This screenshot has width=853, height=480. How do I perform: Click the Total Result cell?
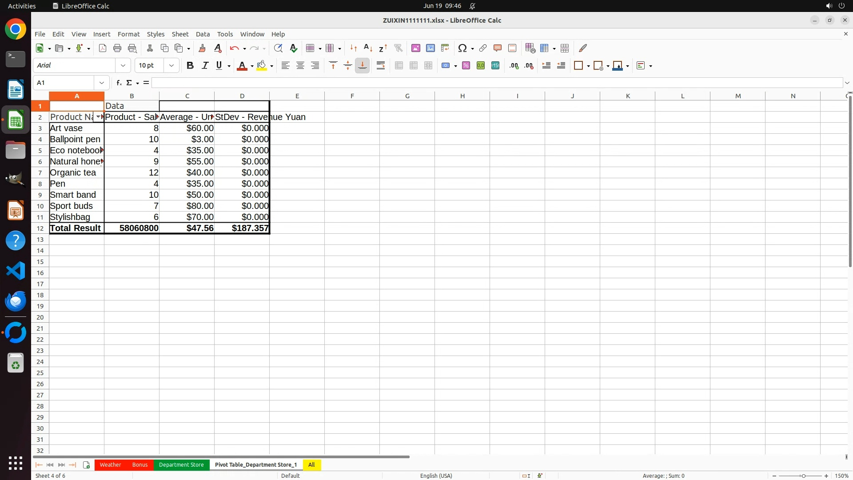pos(76,228)
